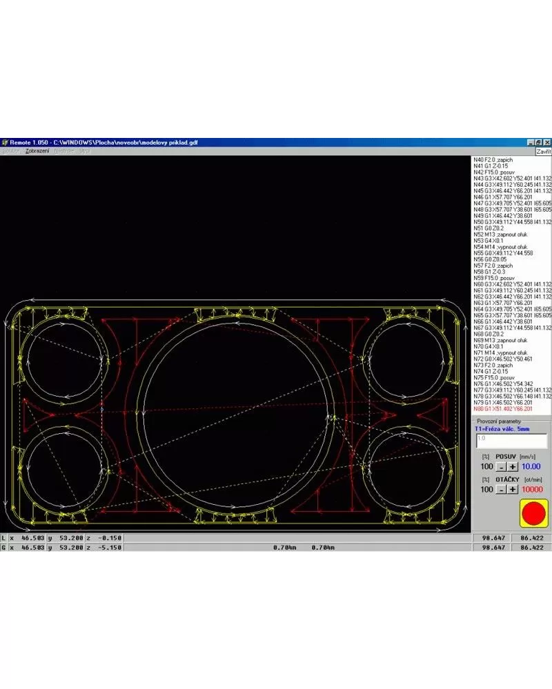Click the Remote app icon in title bar
Image resolution: width=552 pixels, height=689 pixels.
click(5, 143)
